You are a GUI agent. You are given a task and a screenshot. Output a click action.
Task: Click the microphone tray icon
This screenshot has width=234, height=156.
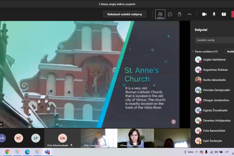tap(206, 152)
